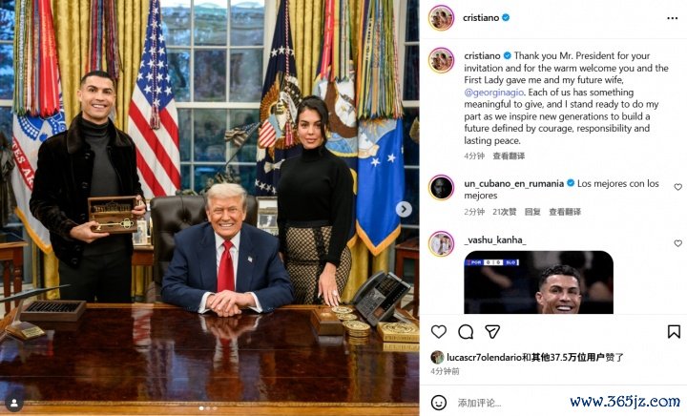687x416 pixels.
Task: Open comment bubble icon below post
Action: [466, 332]
